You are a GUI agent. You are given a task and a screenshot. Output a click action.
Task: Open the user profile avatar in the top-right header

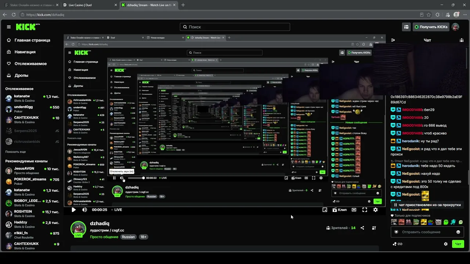click(455, 27)
